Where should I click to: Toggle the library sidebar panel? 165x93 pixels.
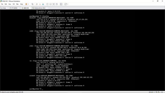point(47,4)
